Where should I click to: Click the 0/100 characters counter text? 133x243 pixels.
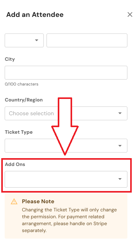[x=22, y=84]
